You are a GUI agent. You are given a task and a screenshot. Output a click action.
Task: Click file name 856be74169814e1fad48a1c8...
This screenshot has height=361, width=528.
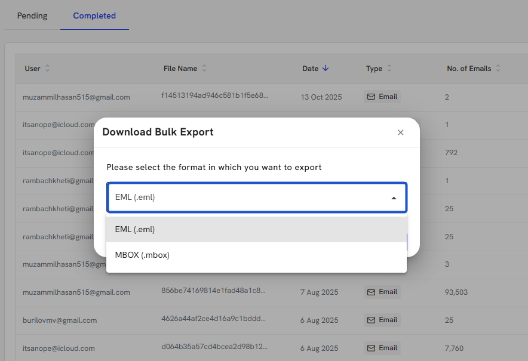click(x=214, y=291)
